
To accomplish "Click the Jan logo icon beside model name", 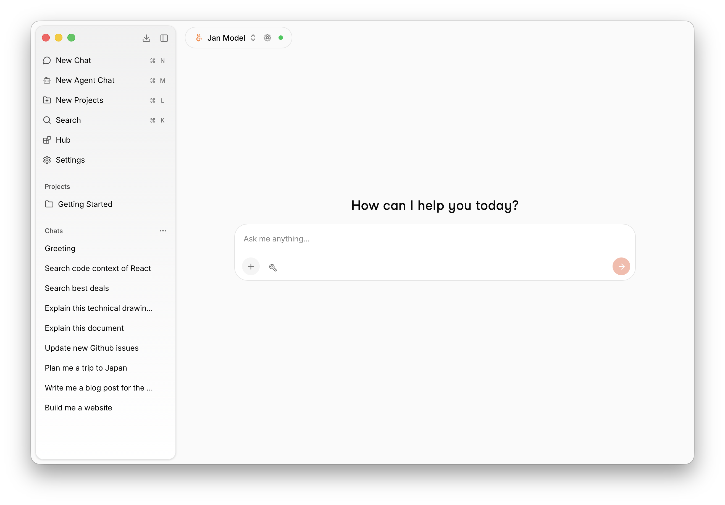I will [199, 37].
